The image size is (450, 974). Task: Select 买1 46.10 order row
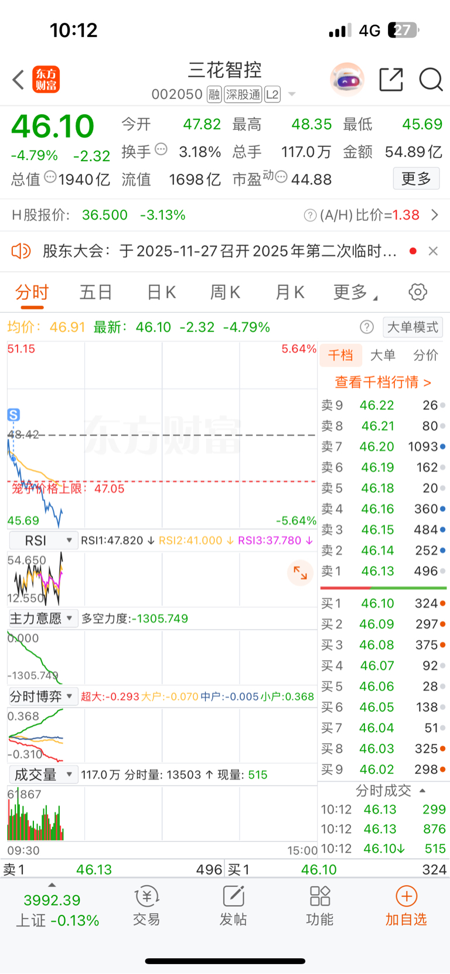point(383,603)
